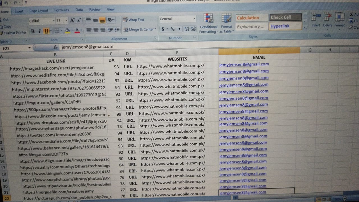Click the Shrink Font icon

tap(79, 20)
